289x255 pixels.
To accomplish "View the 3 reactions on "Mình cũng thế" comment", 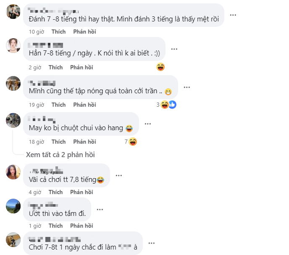I will (164, 105).
